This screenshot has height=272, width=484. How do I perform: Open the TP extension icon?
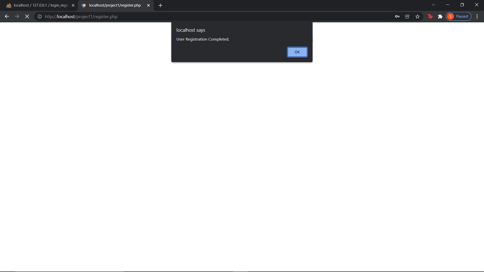point(430,16)
